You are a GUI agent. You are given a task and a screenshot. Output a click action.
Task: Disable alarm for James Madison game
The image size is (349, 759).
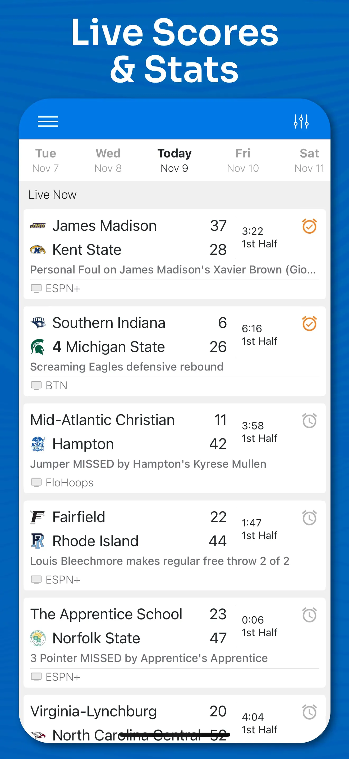309,226
